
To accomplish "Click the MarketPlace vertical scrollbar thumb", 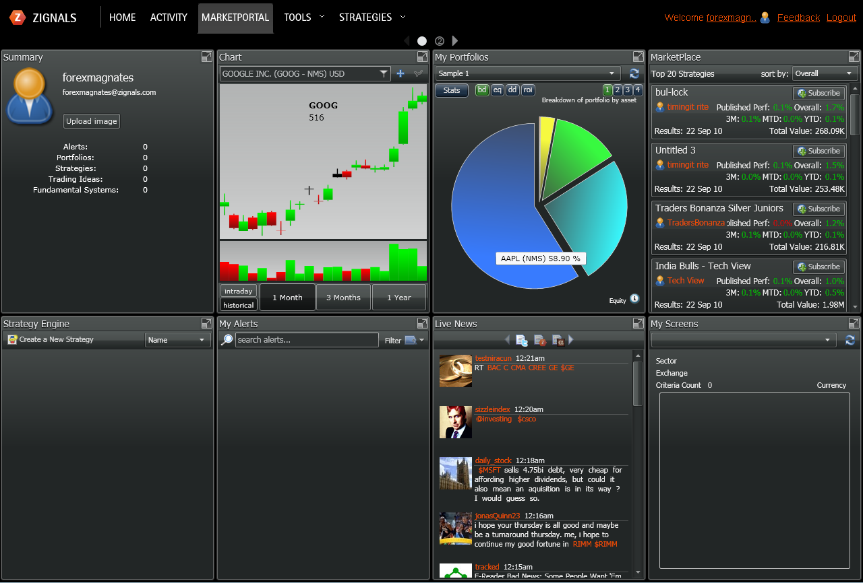I will [854, 114].
